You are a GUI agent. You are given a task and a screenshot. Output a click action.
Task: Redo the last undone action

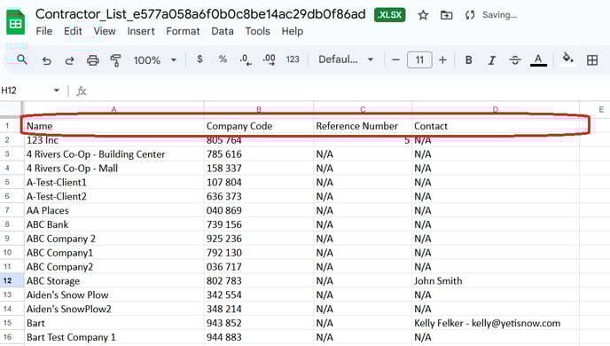pyautogui.click(x=70, y=60)
